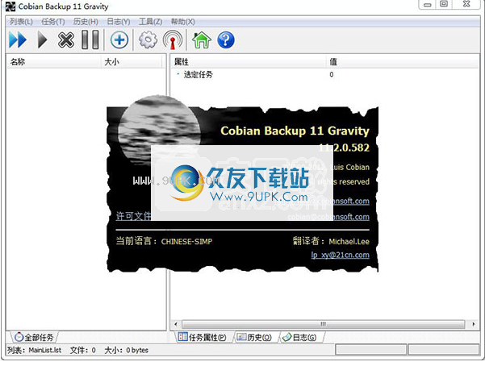The width and height of the screenshot is (485, 366).
Task: Minimize the Cobian Backup window
Action: coord(427,5)
